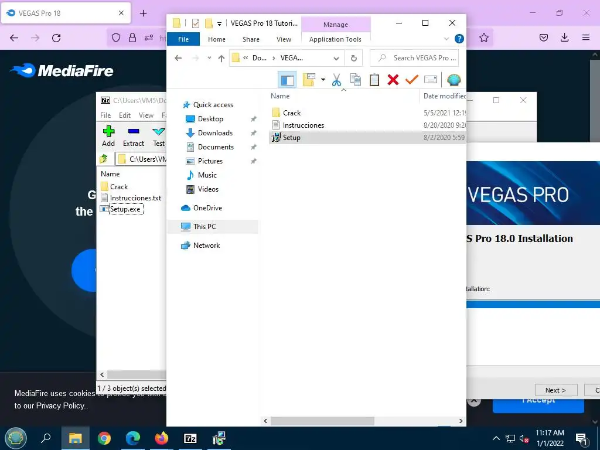Image resolution: width=600 pixels, height=450 pixels.
Task: Click the Add button in 7-Zip
Action: click(x=108, y=136)
